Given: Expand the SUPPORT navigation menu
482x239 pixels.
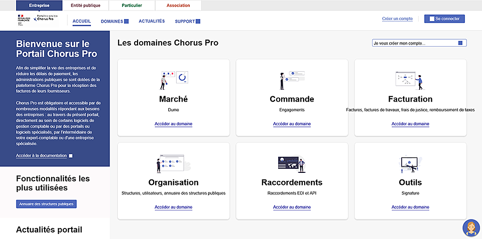Looking at the screenshot, I should (187, 22).
